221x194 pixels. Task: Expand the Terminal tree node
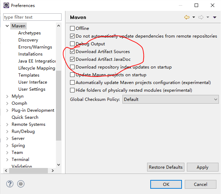[7, 160]
